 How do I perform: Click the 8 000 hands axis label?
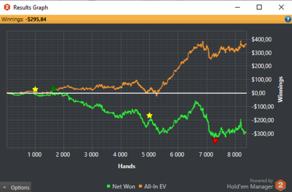235,154
